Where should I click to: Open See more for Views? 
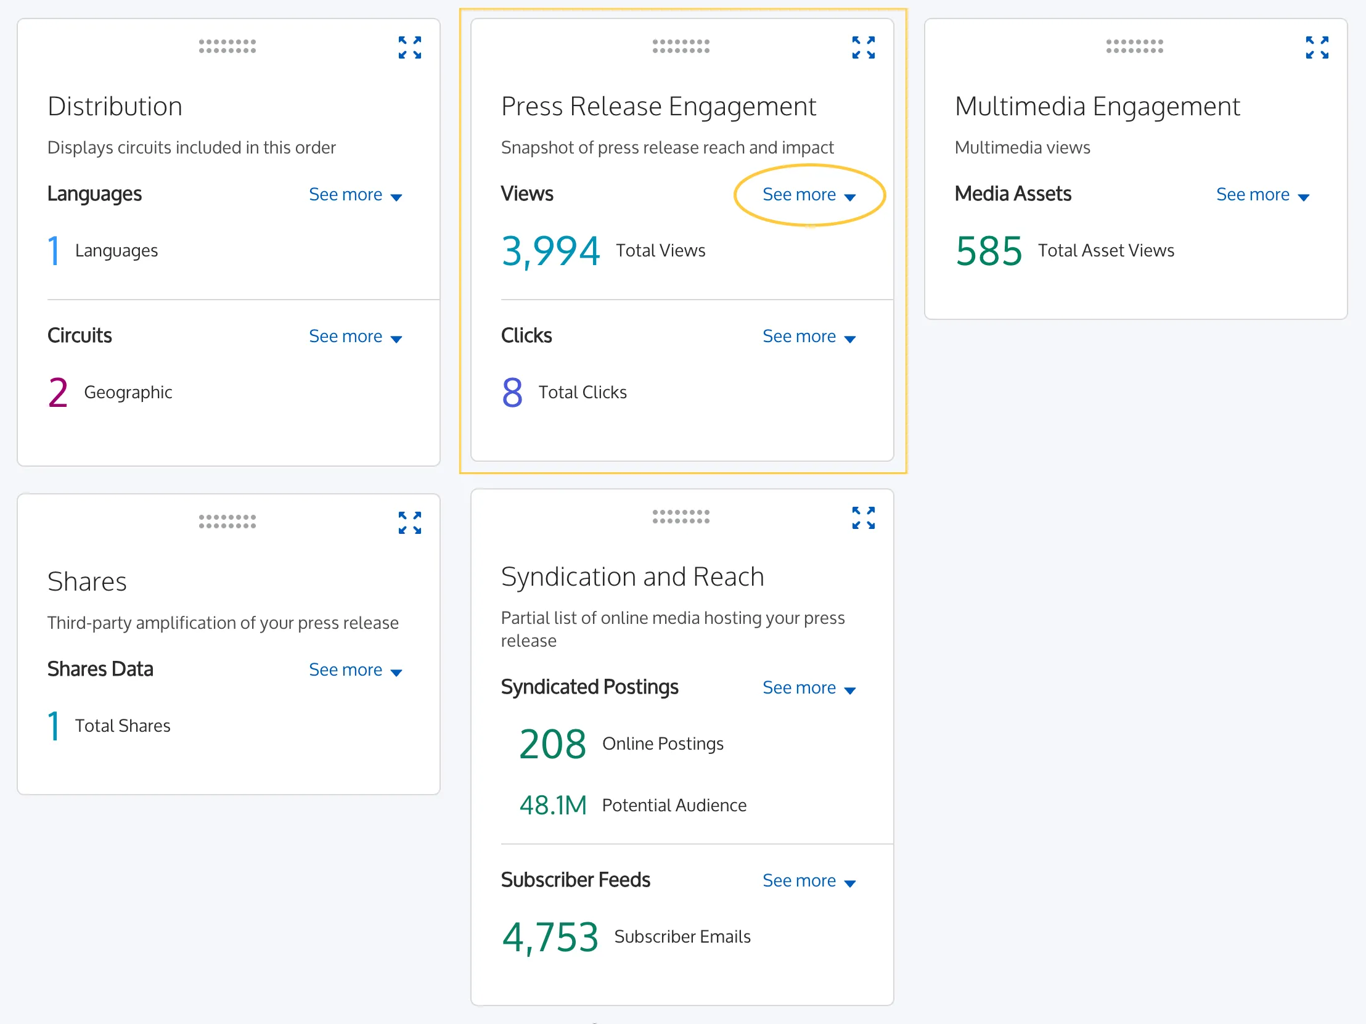coord(809,195)
